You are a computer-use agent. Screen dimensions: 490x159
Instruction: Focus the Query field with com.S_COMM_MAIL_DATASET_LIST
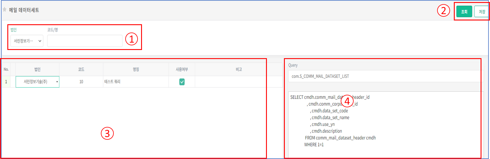[x=385, y=76]
